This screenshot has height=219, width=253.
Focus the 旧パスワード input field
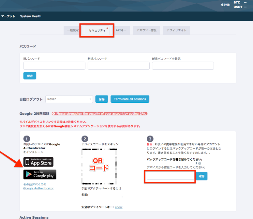pyautogui.click(x=54, y=66)
